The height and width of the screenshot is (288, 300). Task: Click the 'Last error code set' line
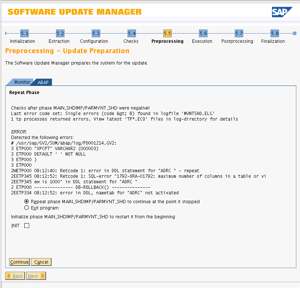[x=113, y=114]
